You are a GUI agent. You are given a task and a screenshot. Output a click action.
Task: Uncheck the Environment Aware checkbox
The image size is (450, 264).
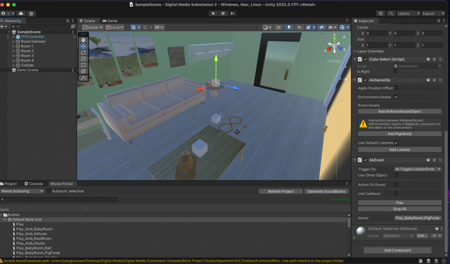pyautogui.click(x=396, y=97)
